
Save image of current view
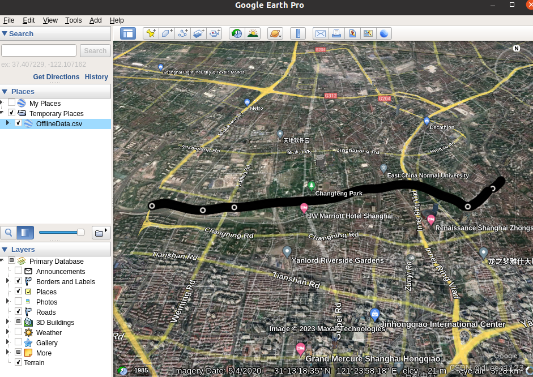tap(352, 33)
